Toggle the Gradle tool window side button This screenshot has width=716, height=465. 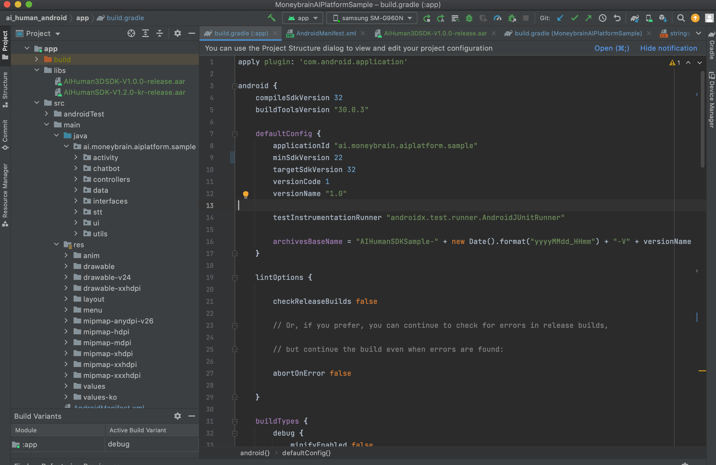(x=711, y=45)
